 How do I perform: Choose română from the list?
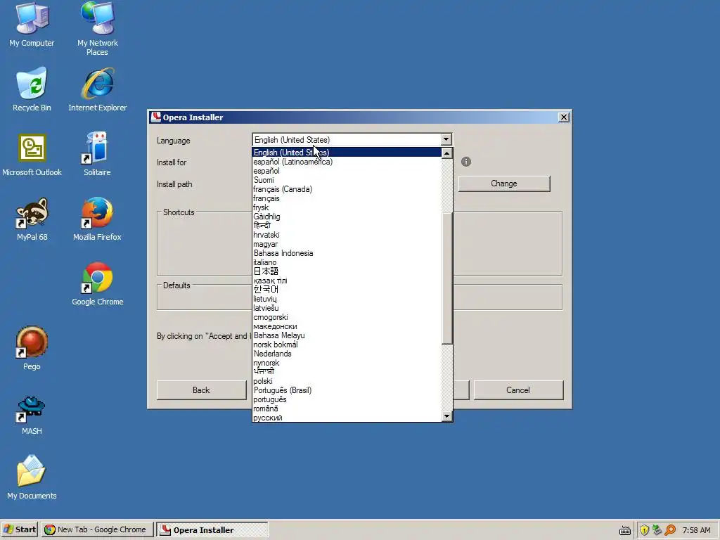click(x=347, y=409)
